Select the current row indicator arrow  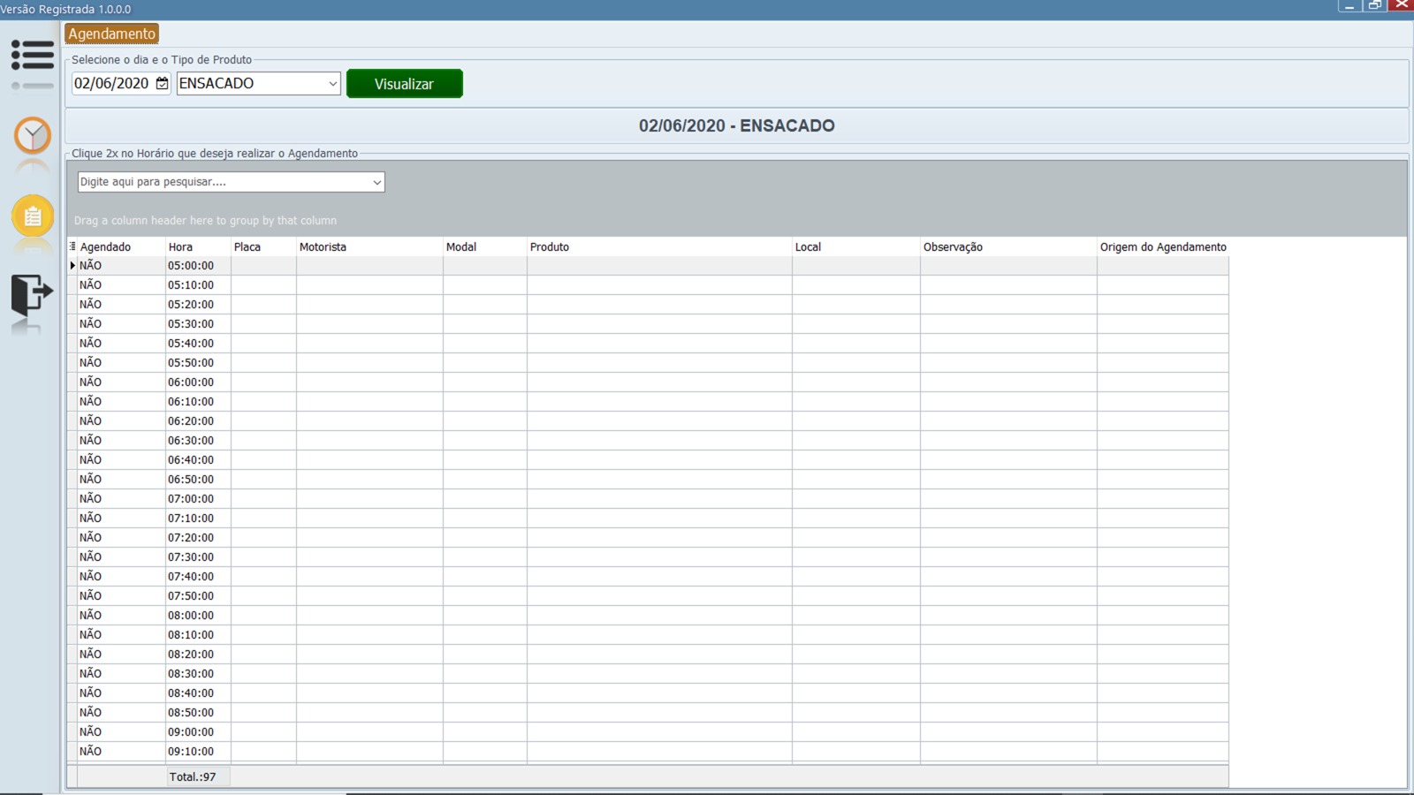[72, 265]
